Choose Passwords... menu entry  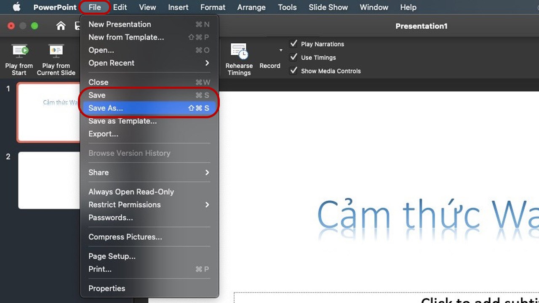[x=149, y=218]
